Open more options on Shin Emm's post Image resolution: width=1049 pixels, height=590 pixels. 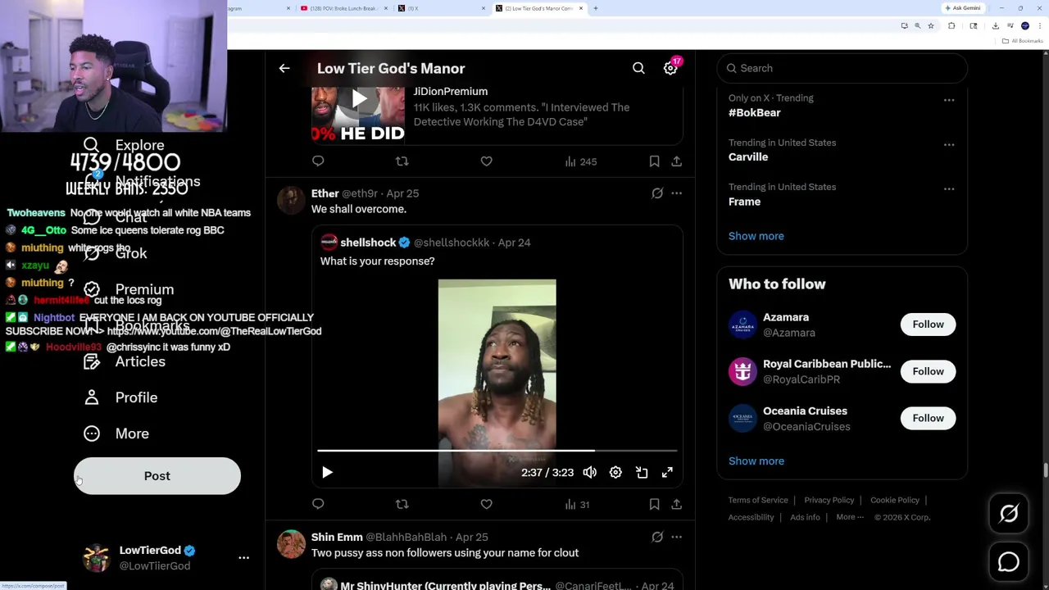pyautogui.click(x=676, y=537)
